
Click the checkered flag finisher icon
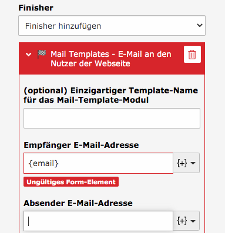(x=42, y=54)
